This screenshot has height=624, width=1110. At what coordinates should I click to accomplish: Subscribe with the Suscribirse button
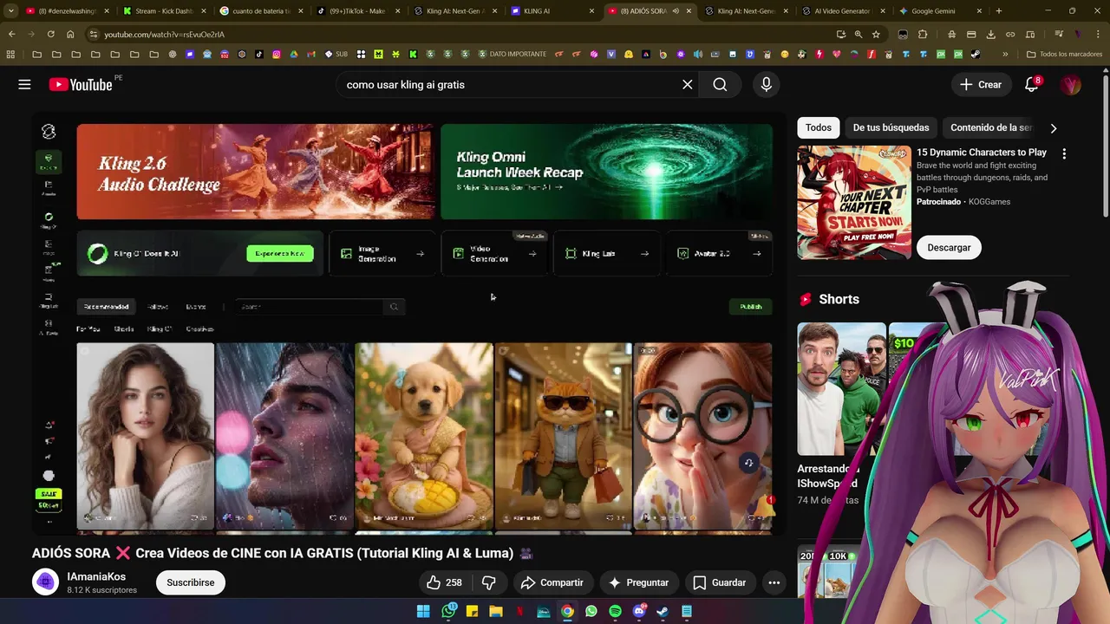pyautogui.click(x=191, y=582)
